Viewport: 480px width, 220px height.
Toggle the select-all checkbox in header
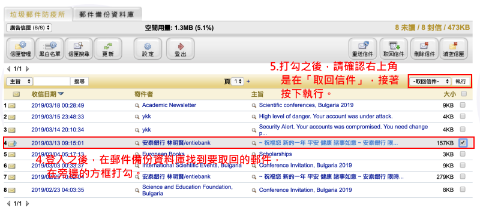[x=464, y=94]
